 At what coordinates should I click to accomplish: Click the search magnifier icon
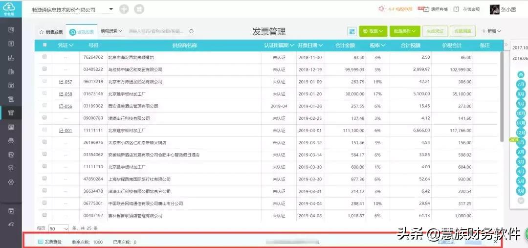coord(191,31)
